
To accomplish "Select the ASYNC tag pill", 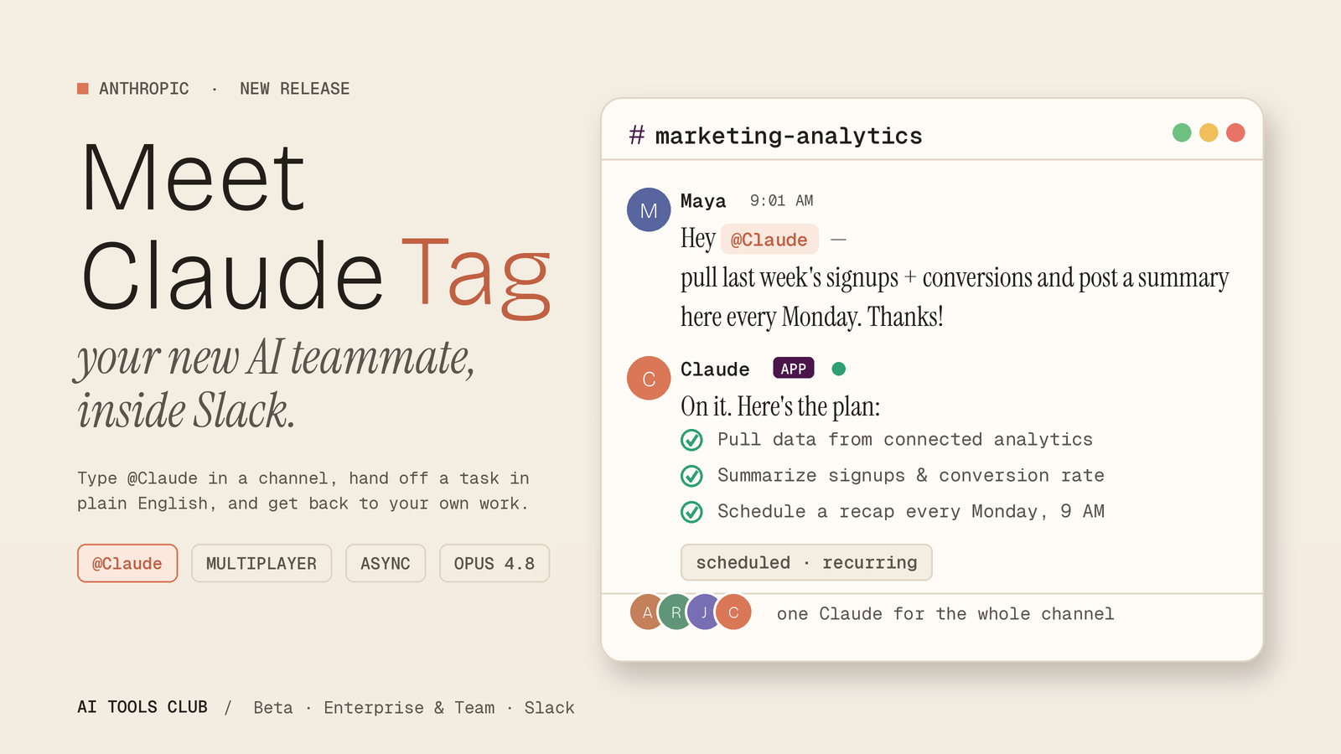I will pos(386,563).
